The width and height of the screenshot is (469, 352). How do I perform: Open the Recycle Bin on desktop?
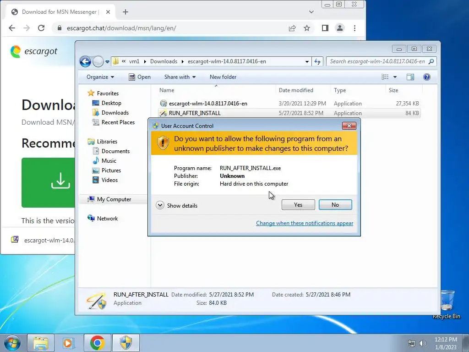[x=447, y=304]
